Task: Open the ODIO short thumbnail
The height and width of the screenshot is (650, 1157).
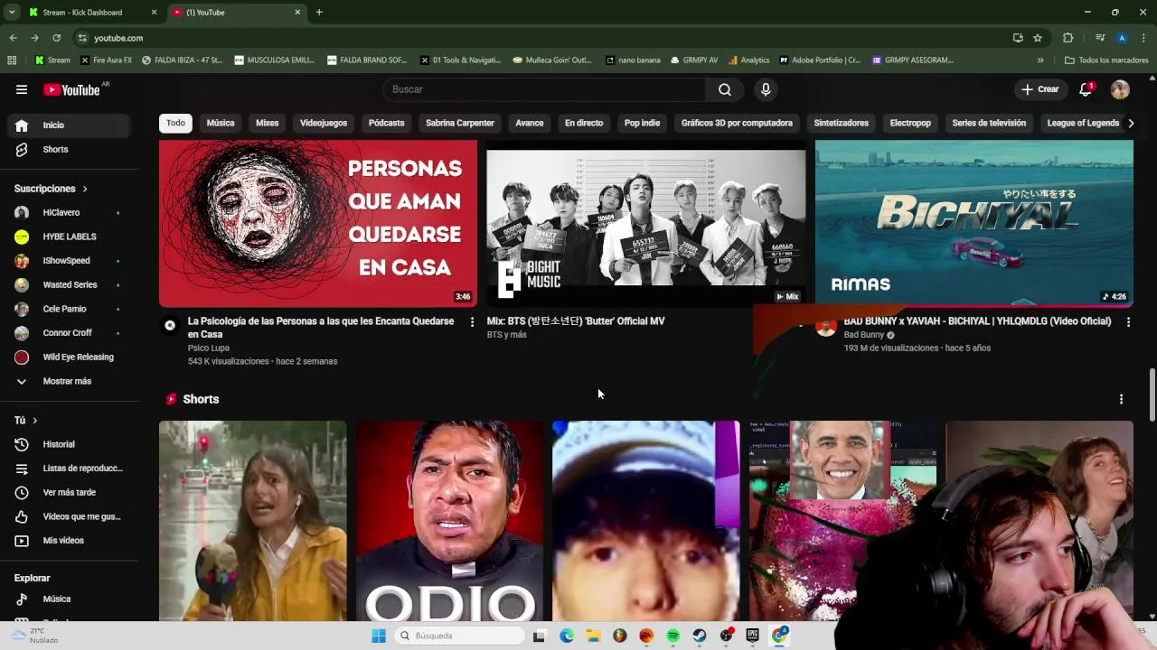Action: point(449,521)
